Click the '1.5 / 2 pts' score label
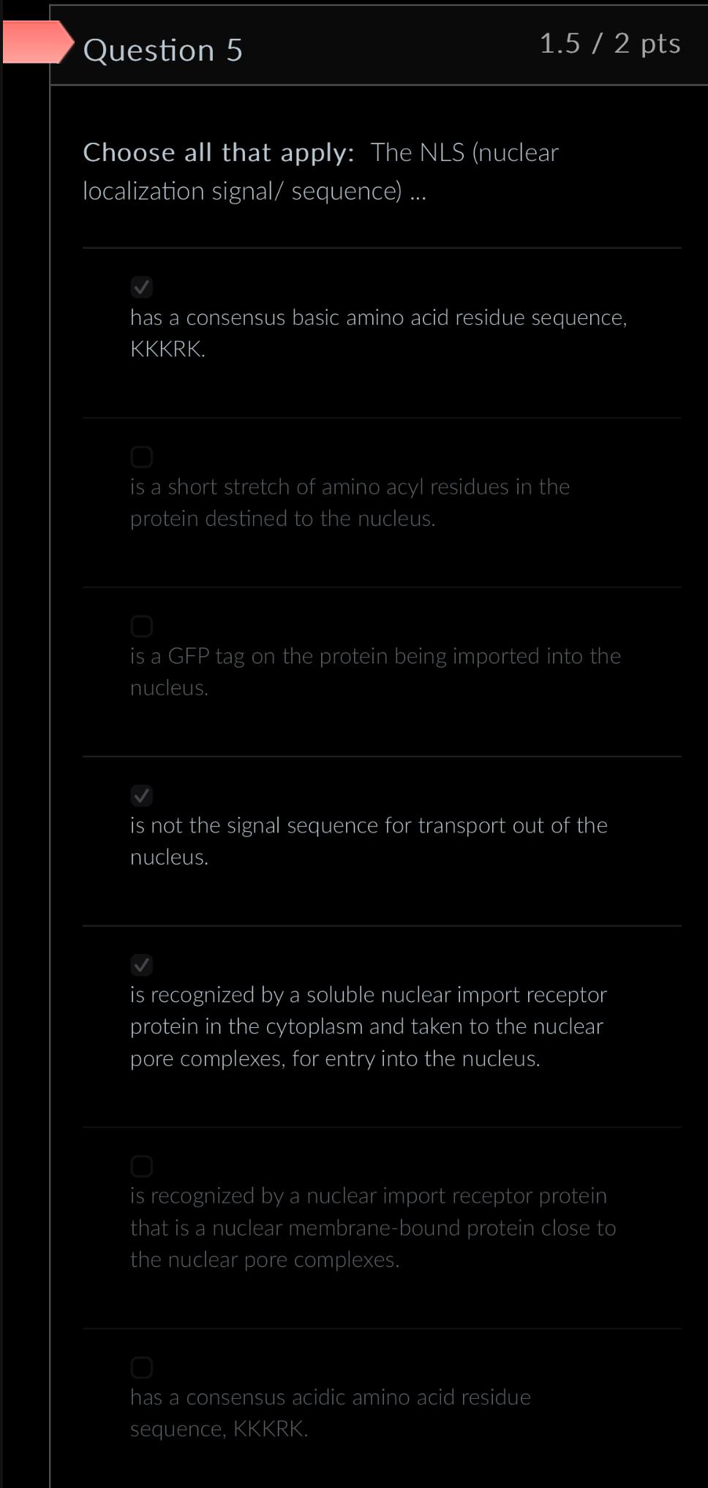 pyautogui.click(x=610, y=44)
